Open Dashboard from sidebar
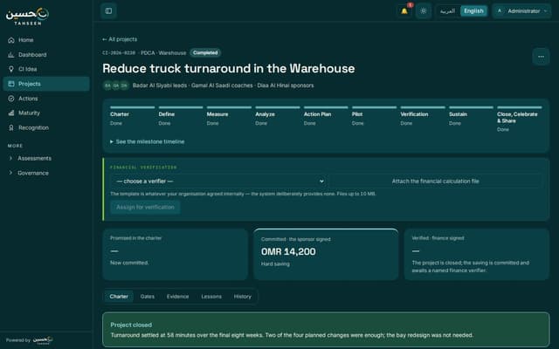The image size is (559, 349). [x=46, y=54]
